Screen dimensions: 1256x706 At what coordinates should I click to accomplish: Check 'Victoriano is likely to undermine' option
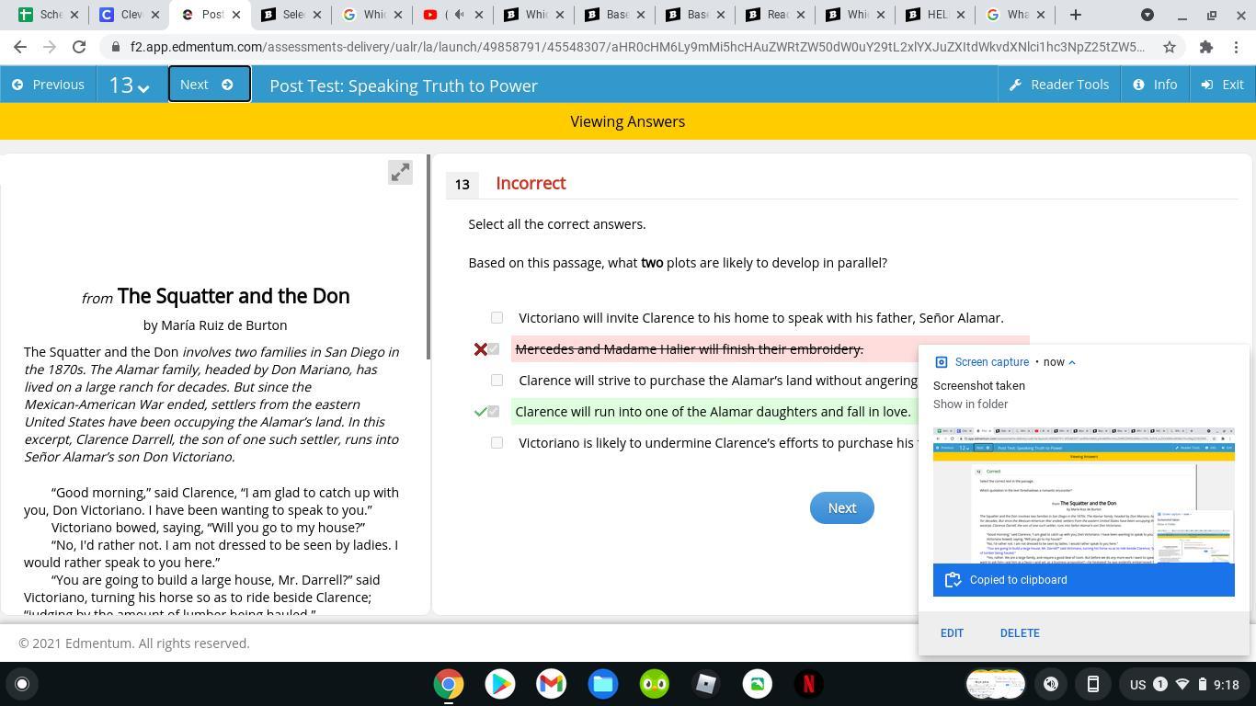pyautogui.click(x=497, y=442)
